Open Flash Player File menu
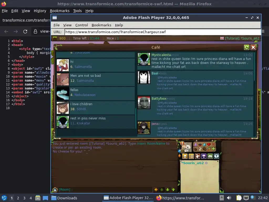 pyautogui.click(x=56, y=25)
